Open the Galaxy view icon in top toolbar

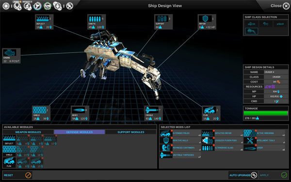point(6,6)
